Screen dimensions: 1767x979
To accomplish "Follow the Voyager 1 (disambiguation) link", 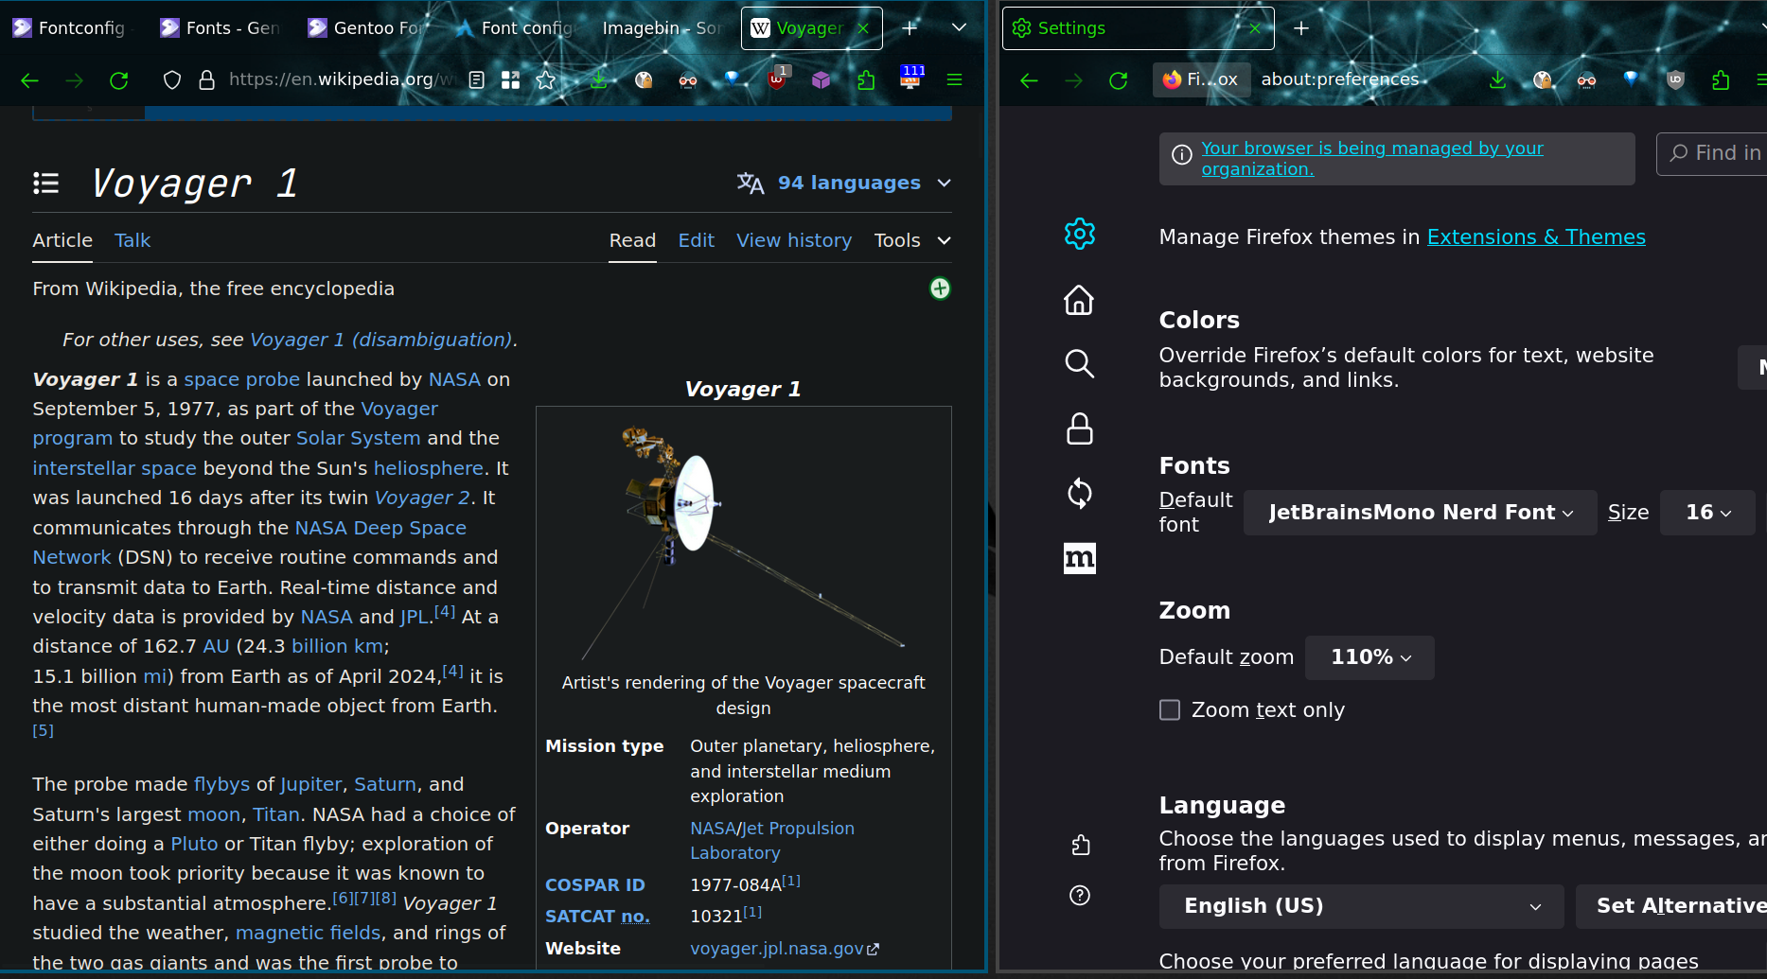I will 380,340.
